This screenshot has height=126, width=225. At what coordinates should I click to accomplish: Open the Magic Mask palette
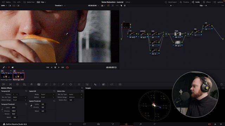[x=87, y=84]
